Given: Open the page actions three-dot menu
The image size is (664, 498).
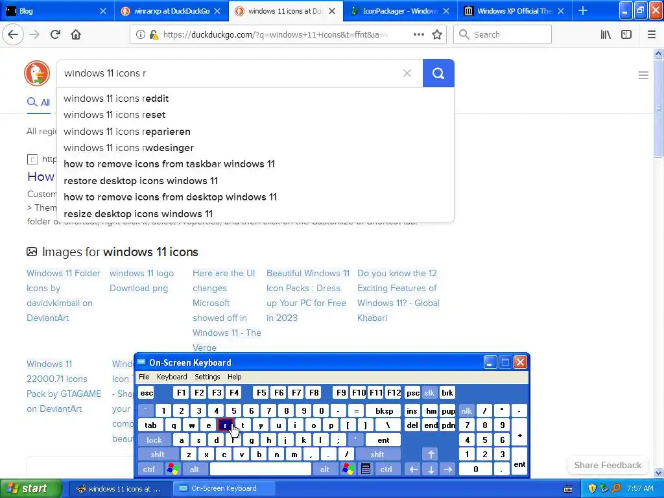Looking at the screenshot, I should (x=418, y=35).
